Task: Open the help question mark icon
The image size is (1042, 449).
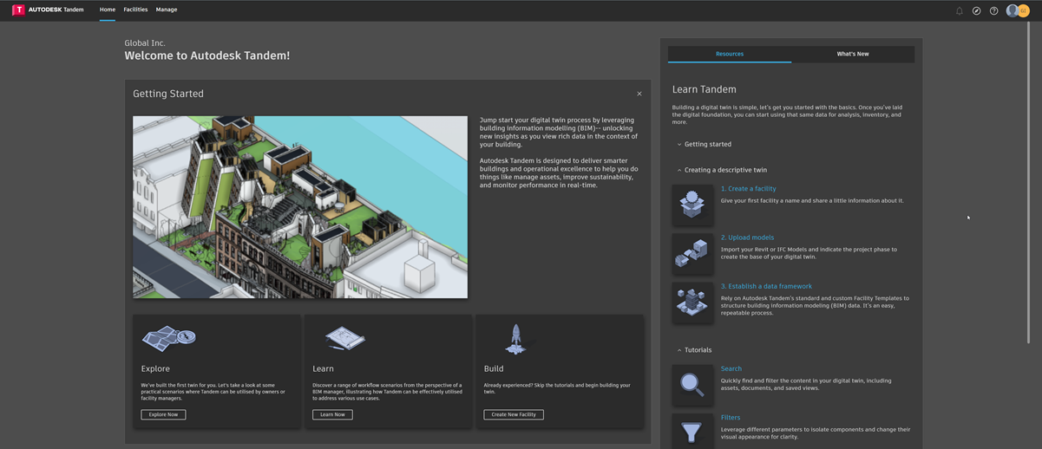Action: point(994,11)
